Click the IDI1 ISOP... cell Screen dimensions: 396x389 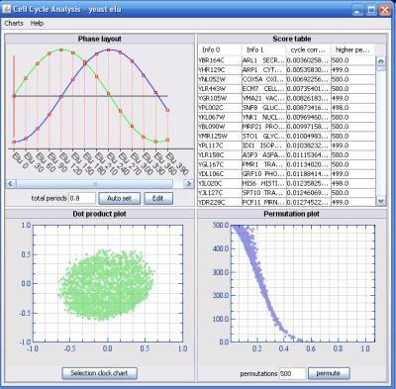click(x=263, y=146)
